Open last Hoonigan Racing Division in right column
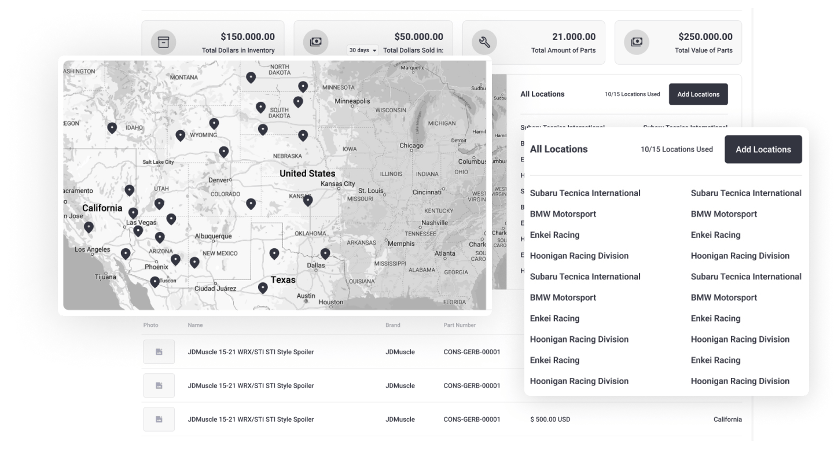This screenshot has height=449, width=838. pyautogui.click(x=740, y=381)
